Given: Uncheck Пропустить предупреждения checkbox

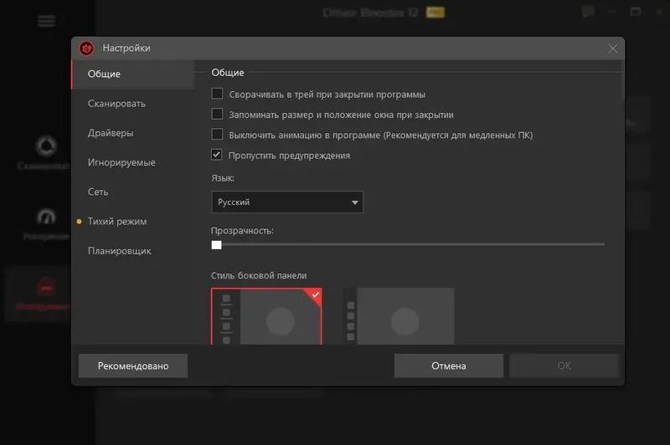Looking at the screenshot, I should click(217, 155).
